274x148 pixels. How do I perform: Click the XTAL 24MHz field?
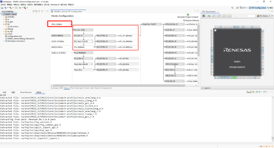[x=61, y=24]
